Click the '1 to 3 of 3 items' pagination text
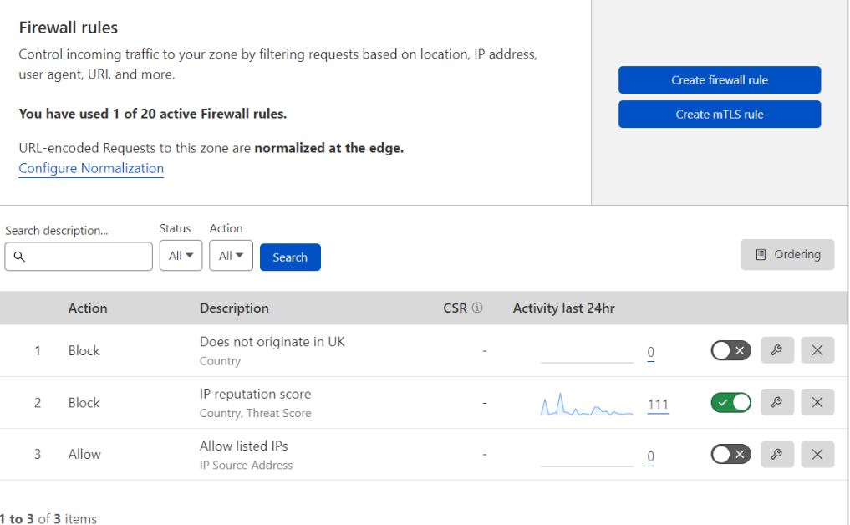The image size is (850, 525). click(x=48, y=518)
